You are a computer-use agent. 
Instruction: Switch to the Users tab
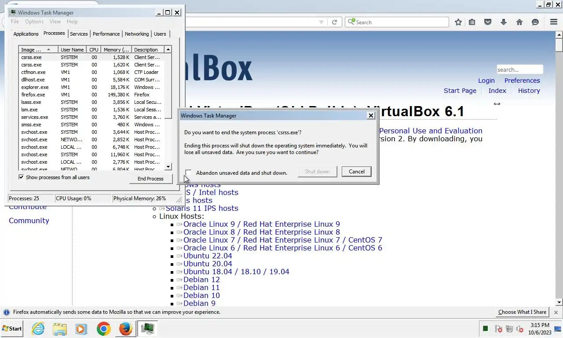click(160, 34)
